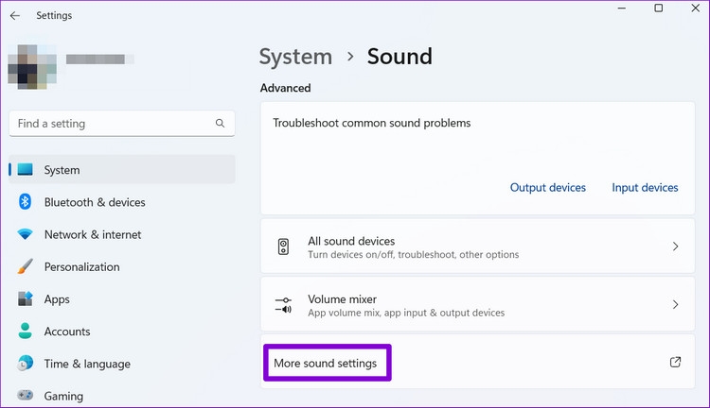Expand Volume mixer chevron arrow
The height and width of the screenshot is (408, 710).
(x=675, y=305)
